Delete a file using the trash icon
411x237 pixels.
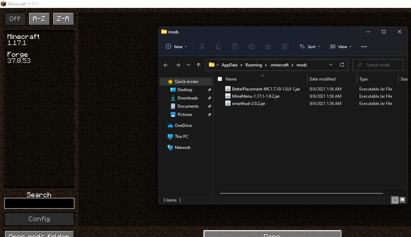pyautogui.click(x=285, y=46)
